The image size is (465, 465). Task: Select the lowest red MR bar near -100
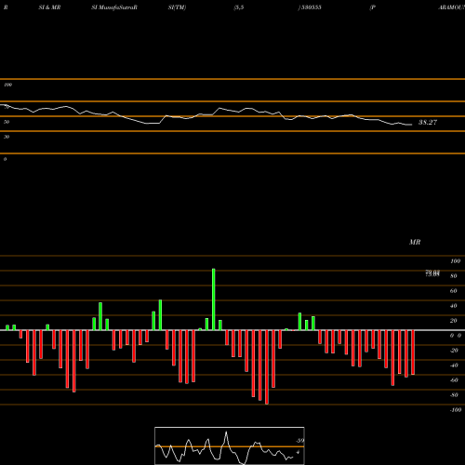click(267, 367)
